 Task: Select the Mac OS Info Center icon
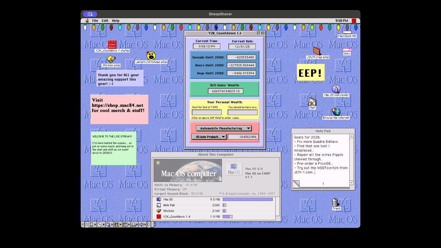point(336,89)
